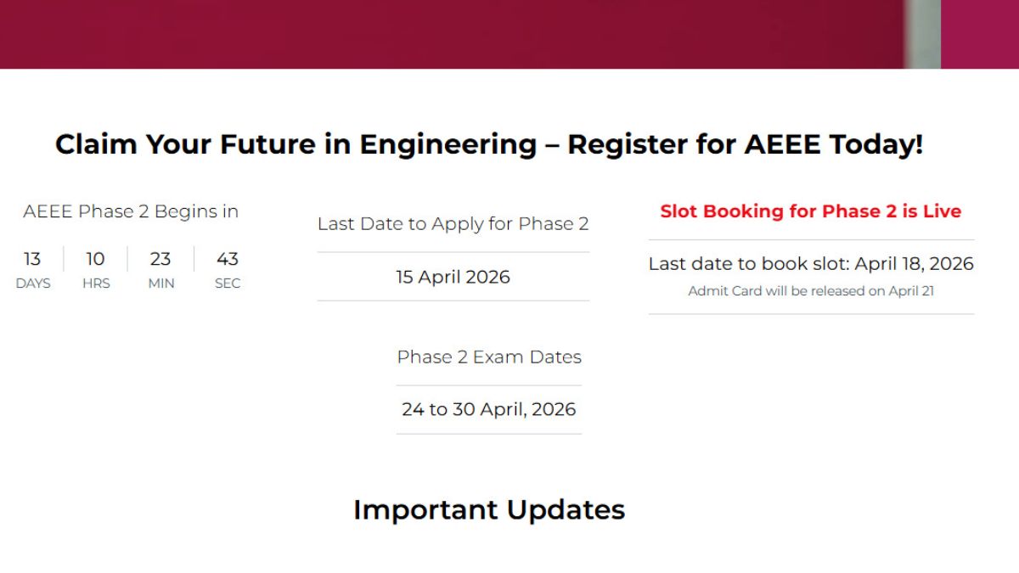The height and width of the screenshot is (573, 1019).
Task: Click the last date to book slot text
Action: (x=810, y=264)
